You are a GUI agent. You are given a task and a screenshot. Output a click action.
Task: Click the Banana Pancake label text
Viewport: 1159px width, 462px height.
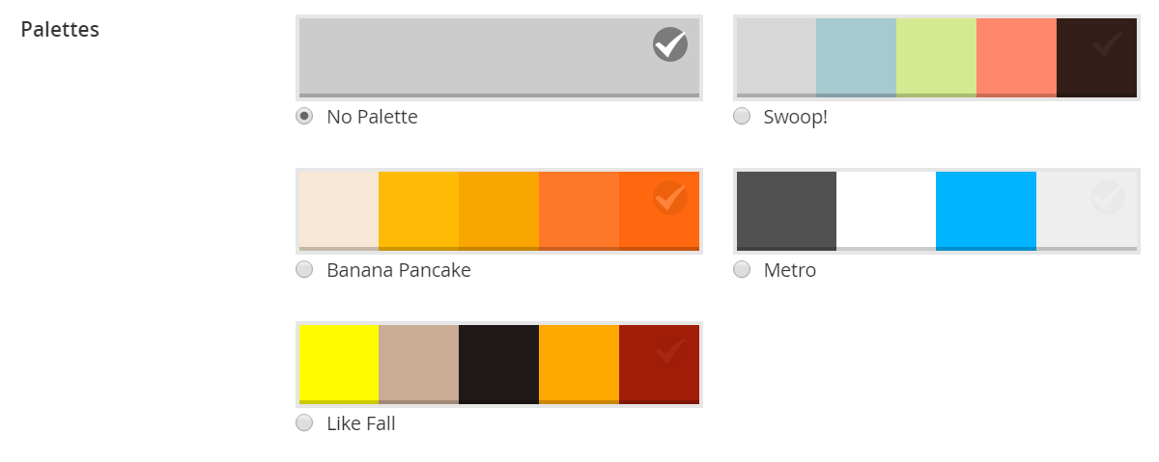(398, 270)
